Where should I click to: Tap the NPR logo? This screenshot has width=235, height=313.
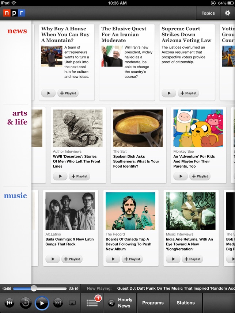pos(14,13)
